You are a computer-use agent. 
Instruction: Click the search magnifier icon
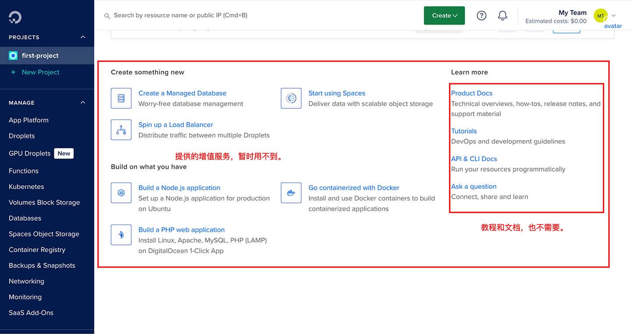click(x=107, y=16)
